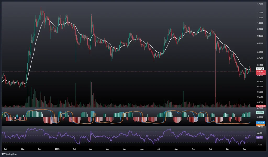Image resolution: width=268 pixels, height=157 pixels.
Task: Click the TradingView logo icon
Action: (x=3, y=154)
